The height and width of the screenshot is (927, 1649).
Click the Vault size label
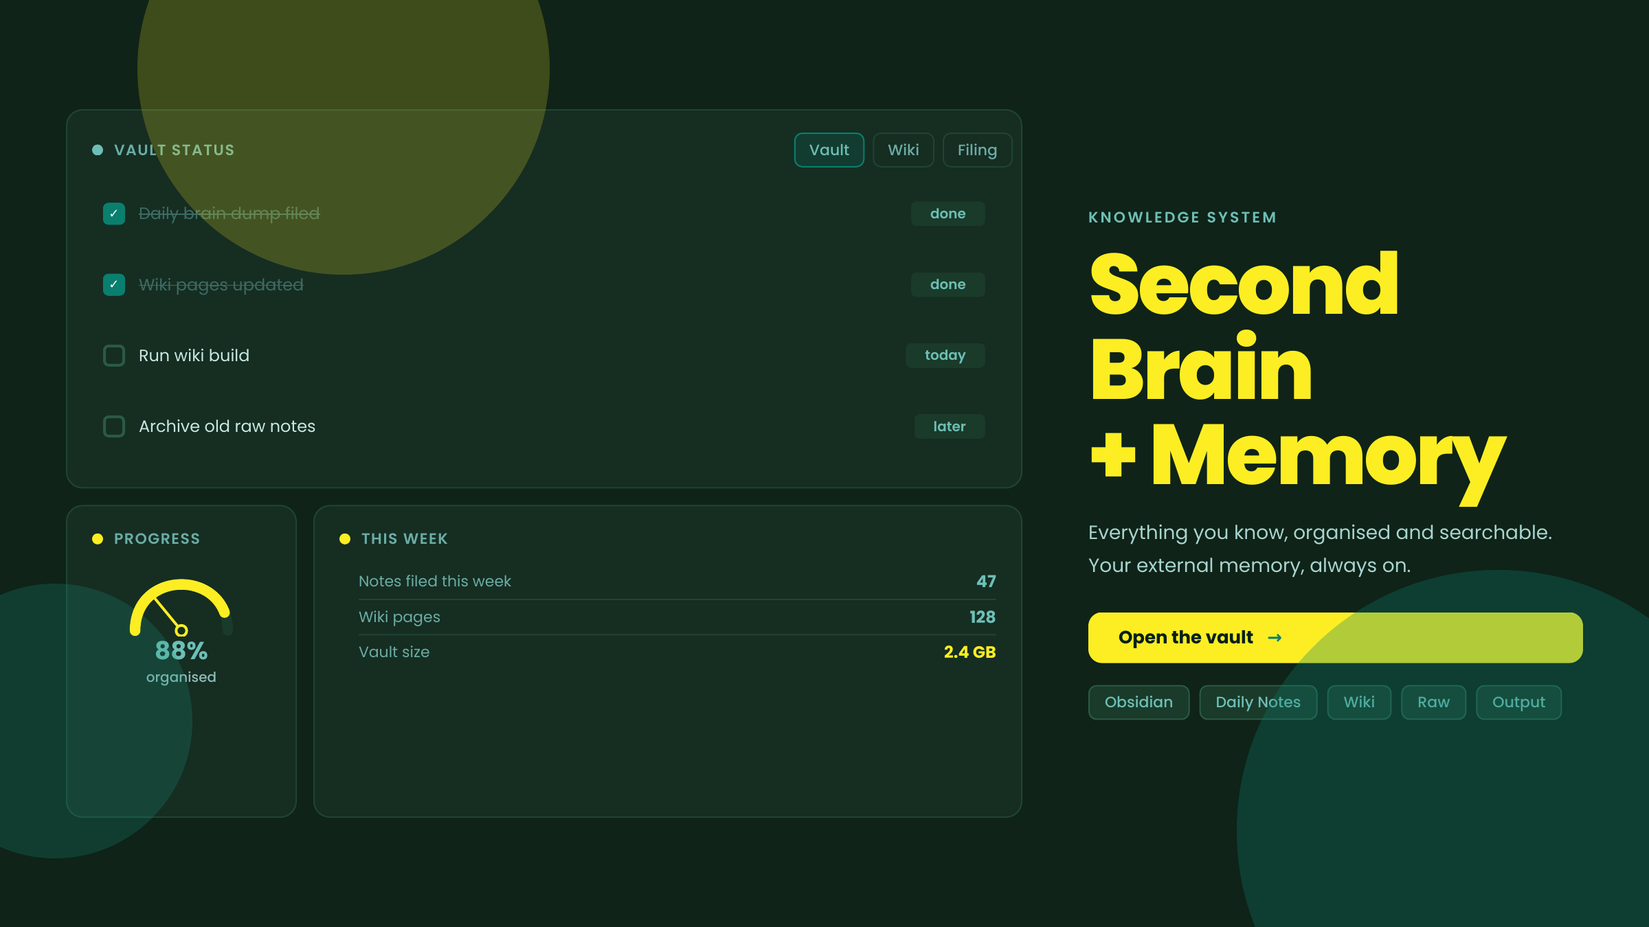click(394, 652)
